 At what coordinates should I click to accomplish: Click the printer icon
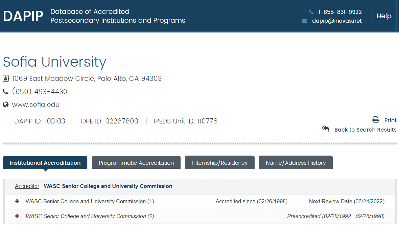376,120
